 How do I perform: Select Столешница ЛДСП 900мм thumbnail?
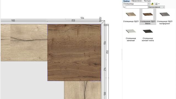[x=148, y=14]
